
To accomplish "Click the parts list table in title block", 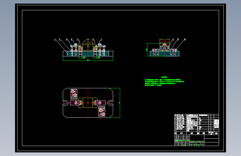I will point(197,124).
